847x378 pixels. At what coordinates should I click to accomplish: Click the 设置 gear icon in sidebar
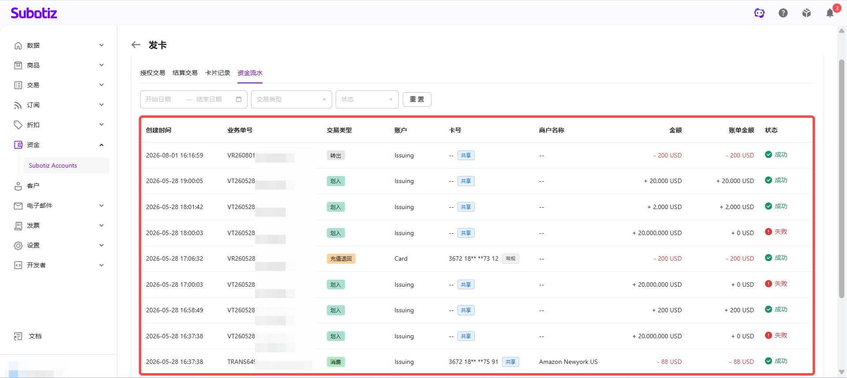[18, 245]
